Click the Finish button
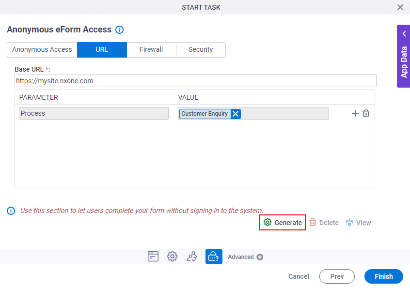Screen dimensions: 410x288 click(x=384, y=276)
